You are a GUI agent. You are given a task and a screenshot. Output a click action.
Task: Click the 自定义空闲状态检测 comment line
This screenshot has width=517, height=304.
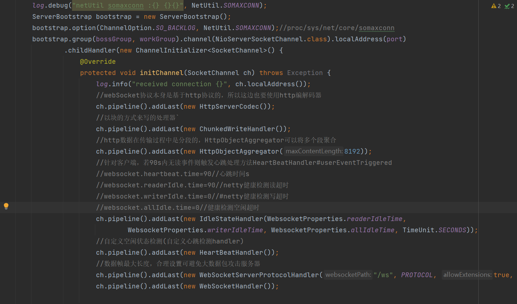click(x=170, y=241)
